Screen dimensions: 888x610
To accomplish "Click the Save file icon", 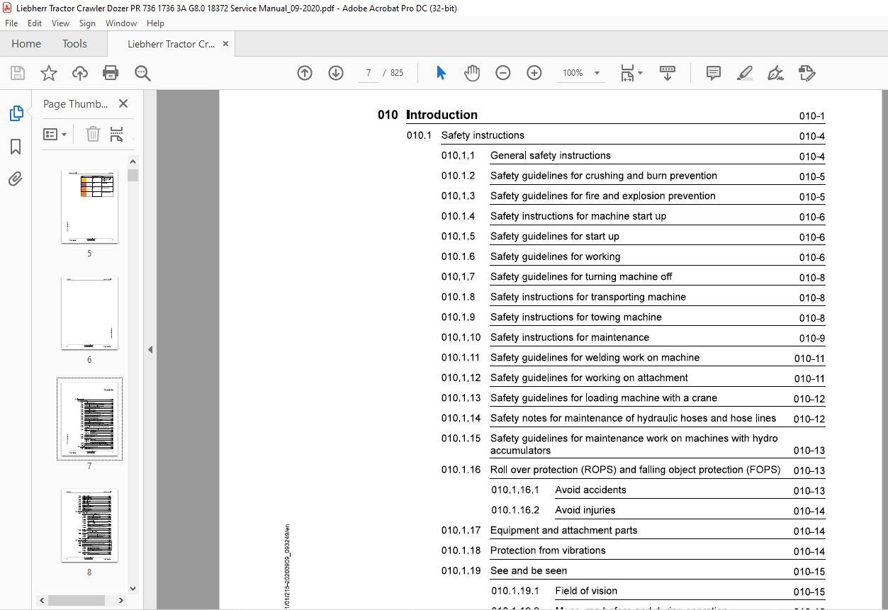I will (x=18, y=73).
